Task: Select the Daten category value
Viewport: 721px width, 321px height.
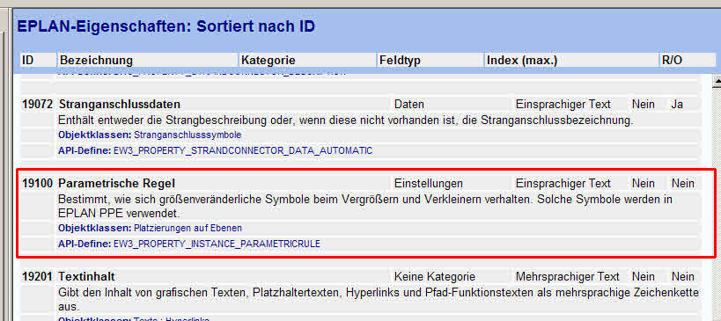Action: tap(409, 105)
